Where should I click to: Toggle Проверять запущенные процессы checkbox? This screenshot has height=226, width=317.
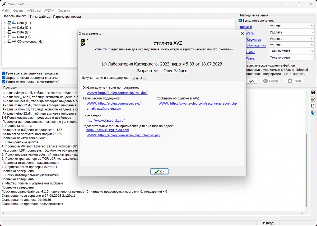coord(4,73)
